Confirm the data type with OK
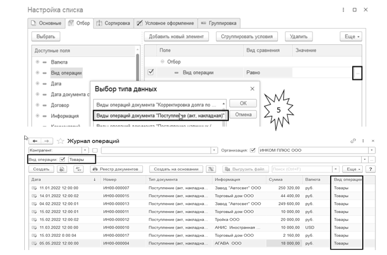Screen dimensions: 387x255 pyautogui.click(x=243, y=104)
